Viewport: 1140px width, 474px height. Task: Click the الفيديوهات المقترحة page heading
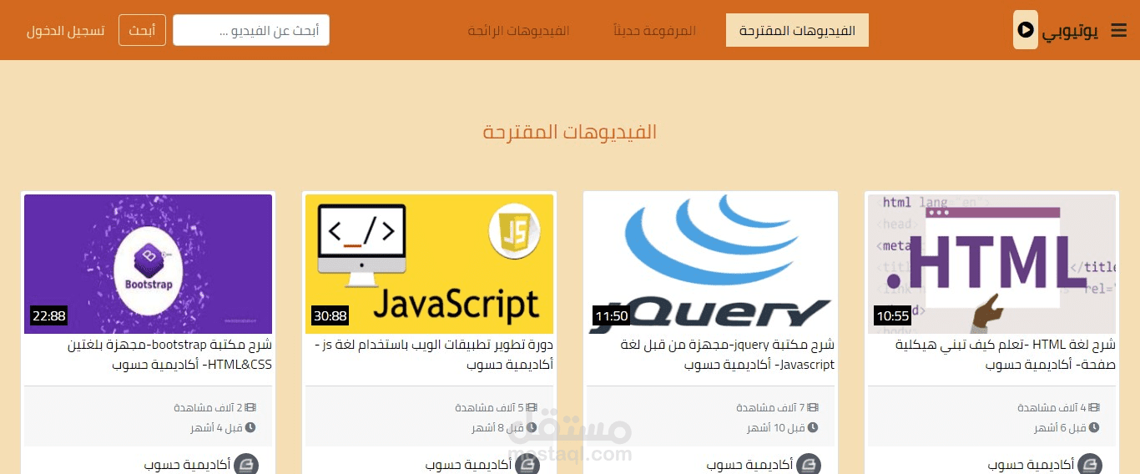[570, 132]
